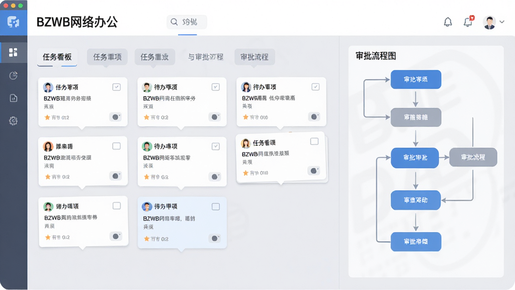Uncheck the checkbox on top-left task card

click(x=116, y=87)
